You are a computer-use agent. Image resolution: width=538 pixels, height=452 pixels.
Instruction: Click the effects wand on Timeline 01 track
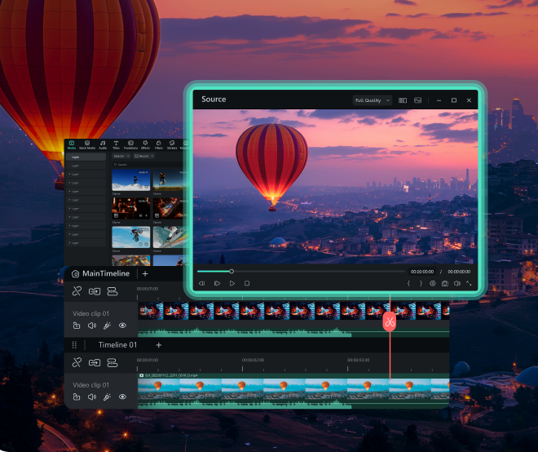107,397
